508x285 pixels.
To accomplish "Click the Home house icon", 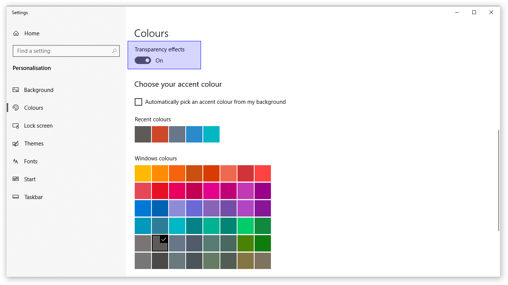I will [16, 33].
